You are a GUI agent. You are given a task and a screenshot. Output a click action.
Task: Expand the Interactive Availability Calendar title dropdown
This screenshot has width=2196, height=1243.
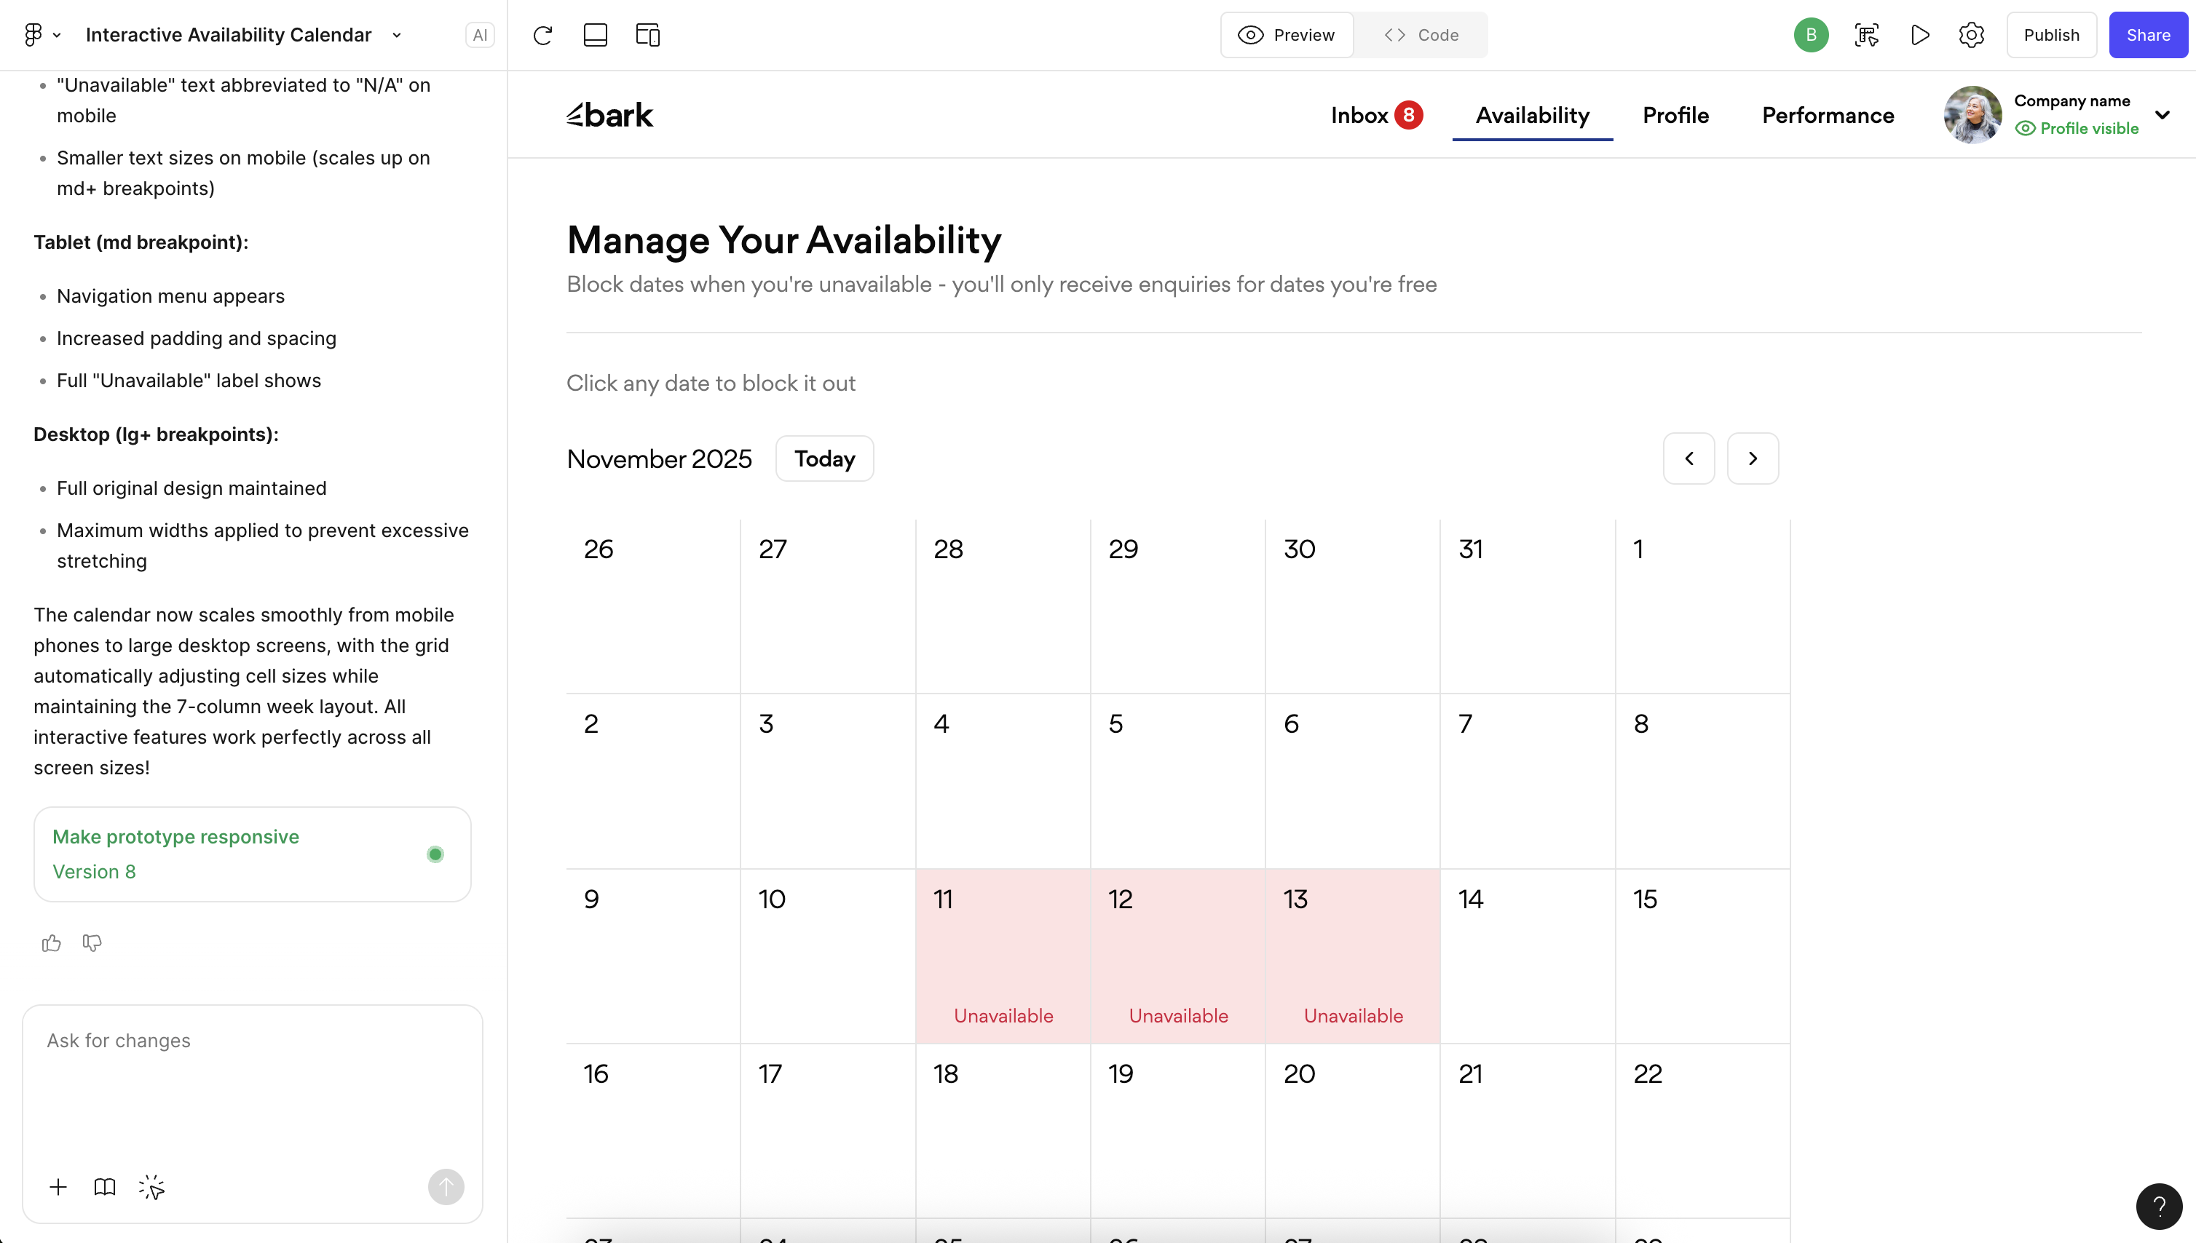point(395,35)
